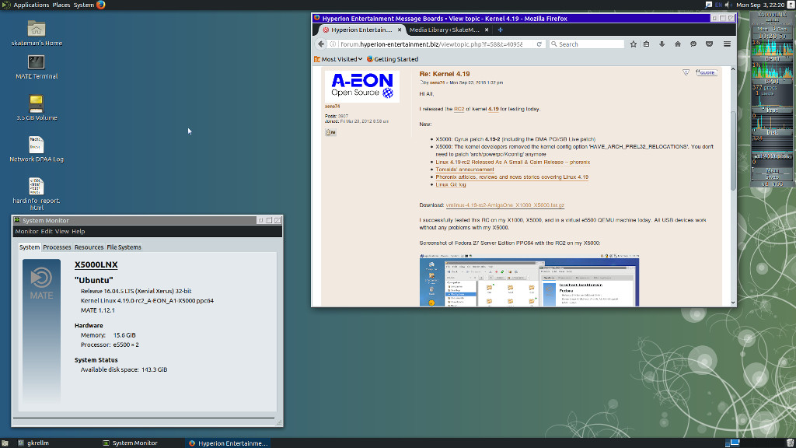Open the Linux Git log link
796x448 pixels.
451,185
